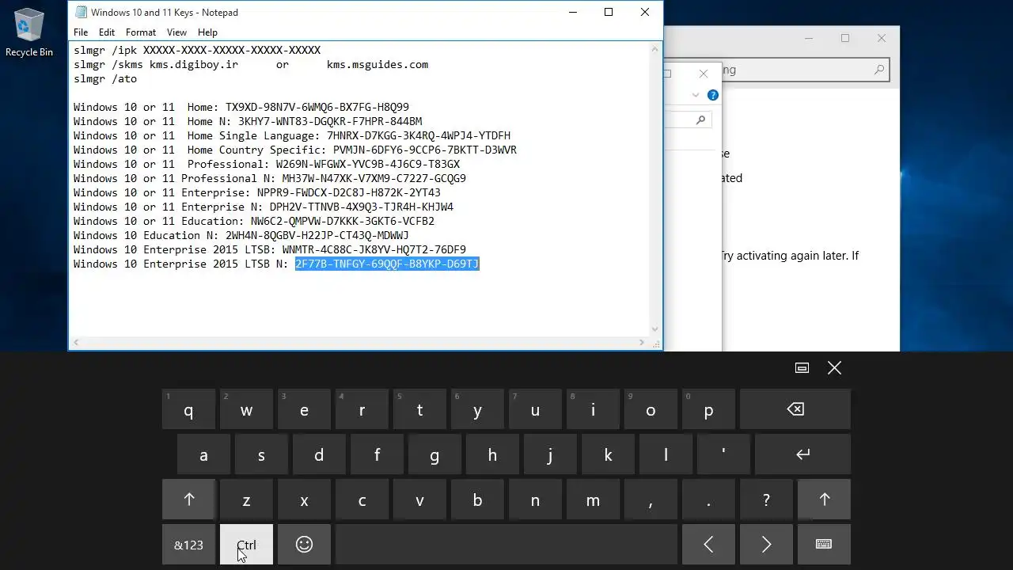Screen dimensions: 1013x570
Task: Tap the v key
Action: click(419, 500)
